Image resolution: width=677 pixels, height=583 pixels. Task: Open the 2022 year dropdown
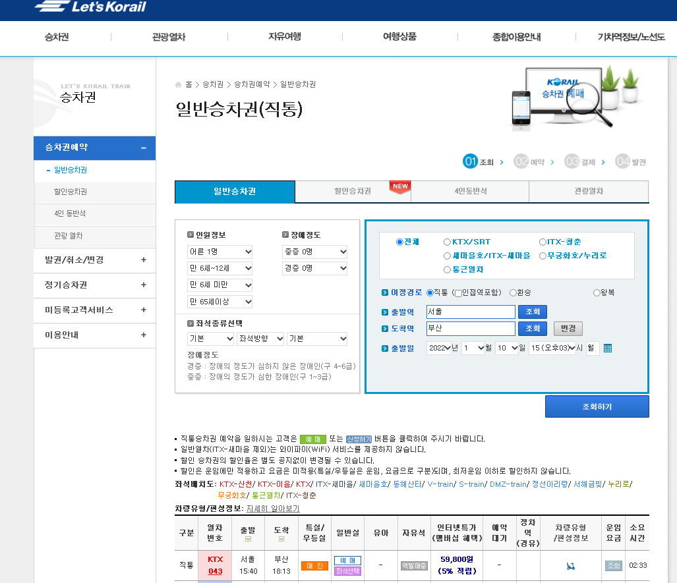(438, 348)
